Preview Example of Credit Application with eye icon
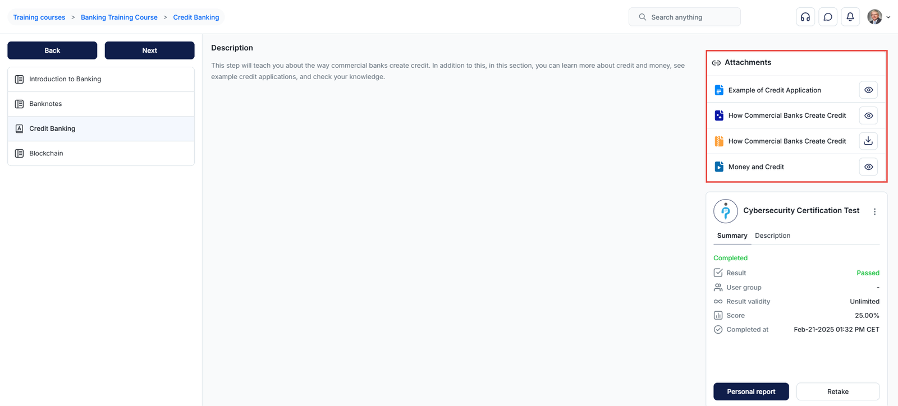This screenshot has height=406, width=898. (868, 90)
